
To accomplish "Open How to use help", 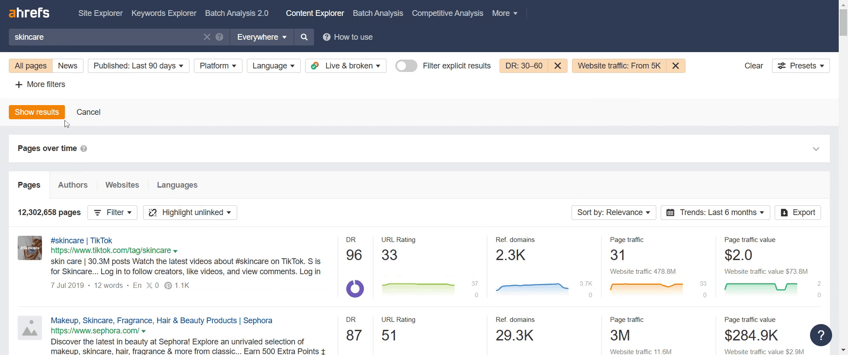I will (x=348, y=37).
